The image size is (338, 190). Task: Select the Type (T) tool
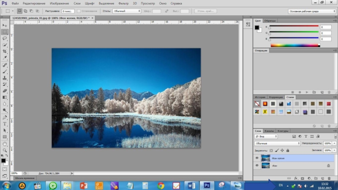tap(5, 124)
